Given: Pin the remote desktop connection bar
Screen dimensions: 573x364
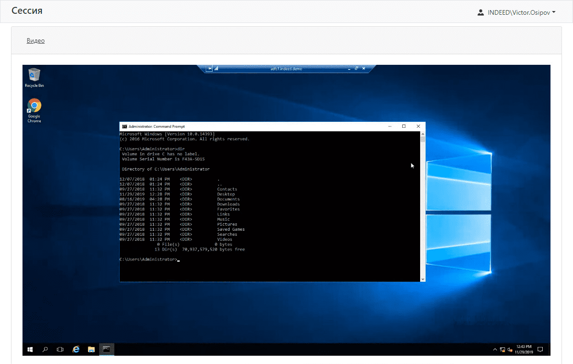Looking at the screenshot, I should point(209,68).
